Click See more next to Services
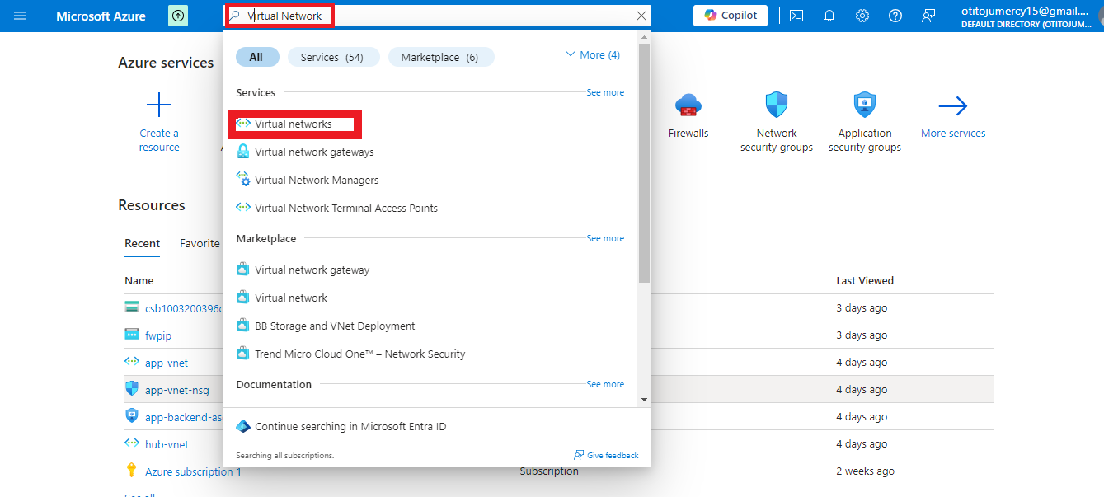1104x497 pixels. click(605, 92)
